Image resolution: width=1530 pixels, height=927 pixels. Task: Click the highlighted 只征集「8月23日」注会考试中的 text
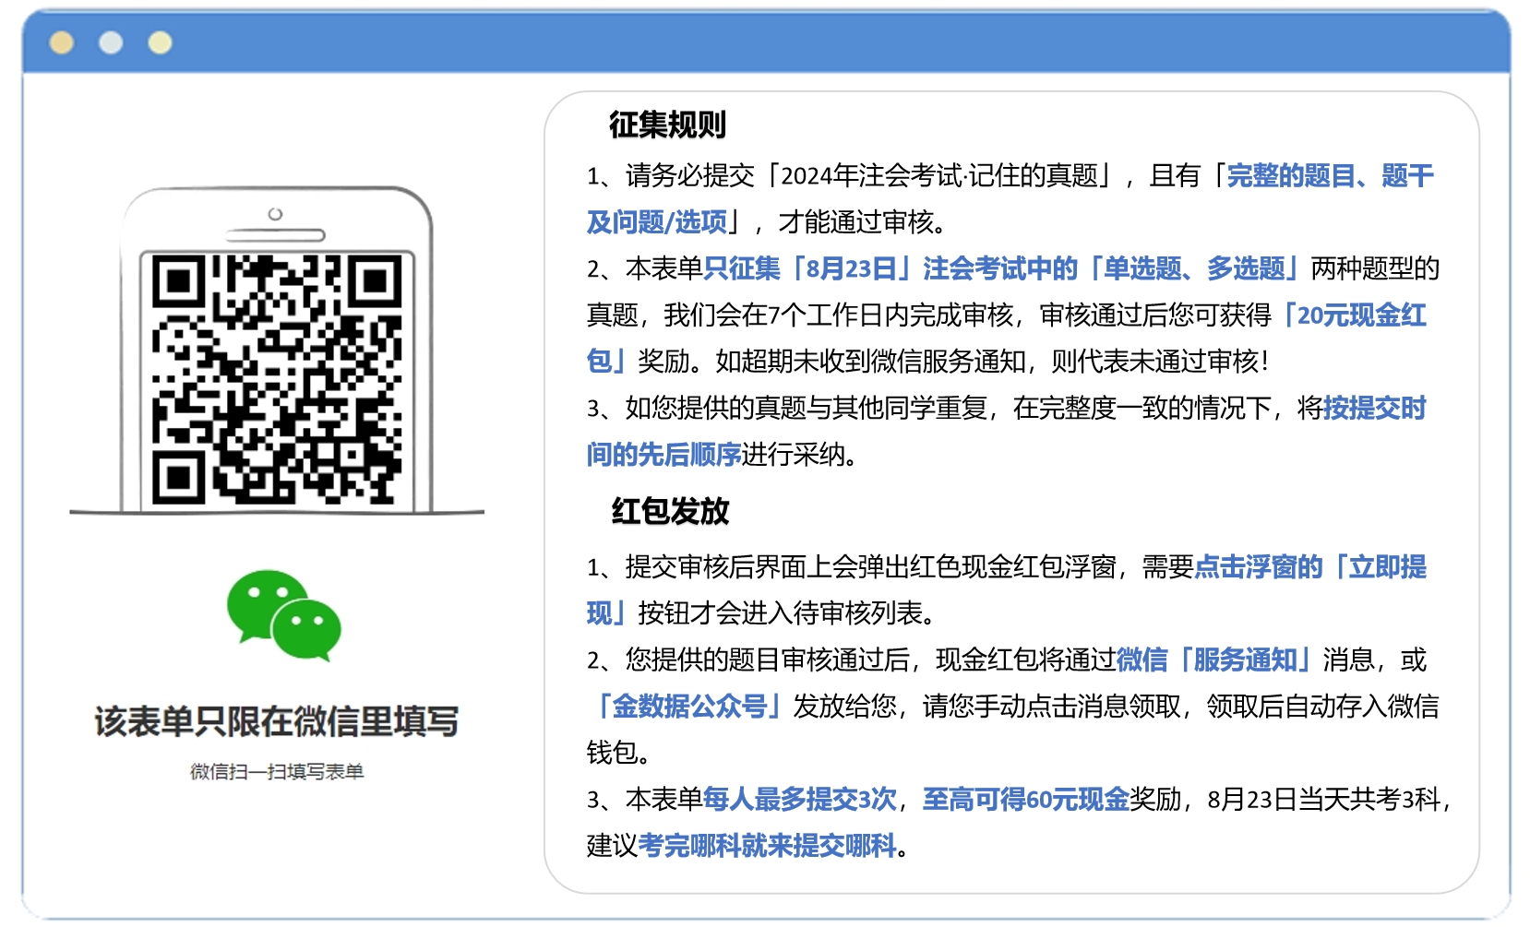pyautogui.click(x=891, y=268)
